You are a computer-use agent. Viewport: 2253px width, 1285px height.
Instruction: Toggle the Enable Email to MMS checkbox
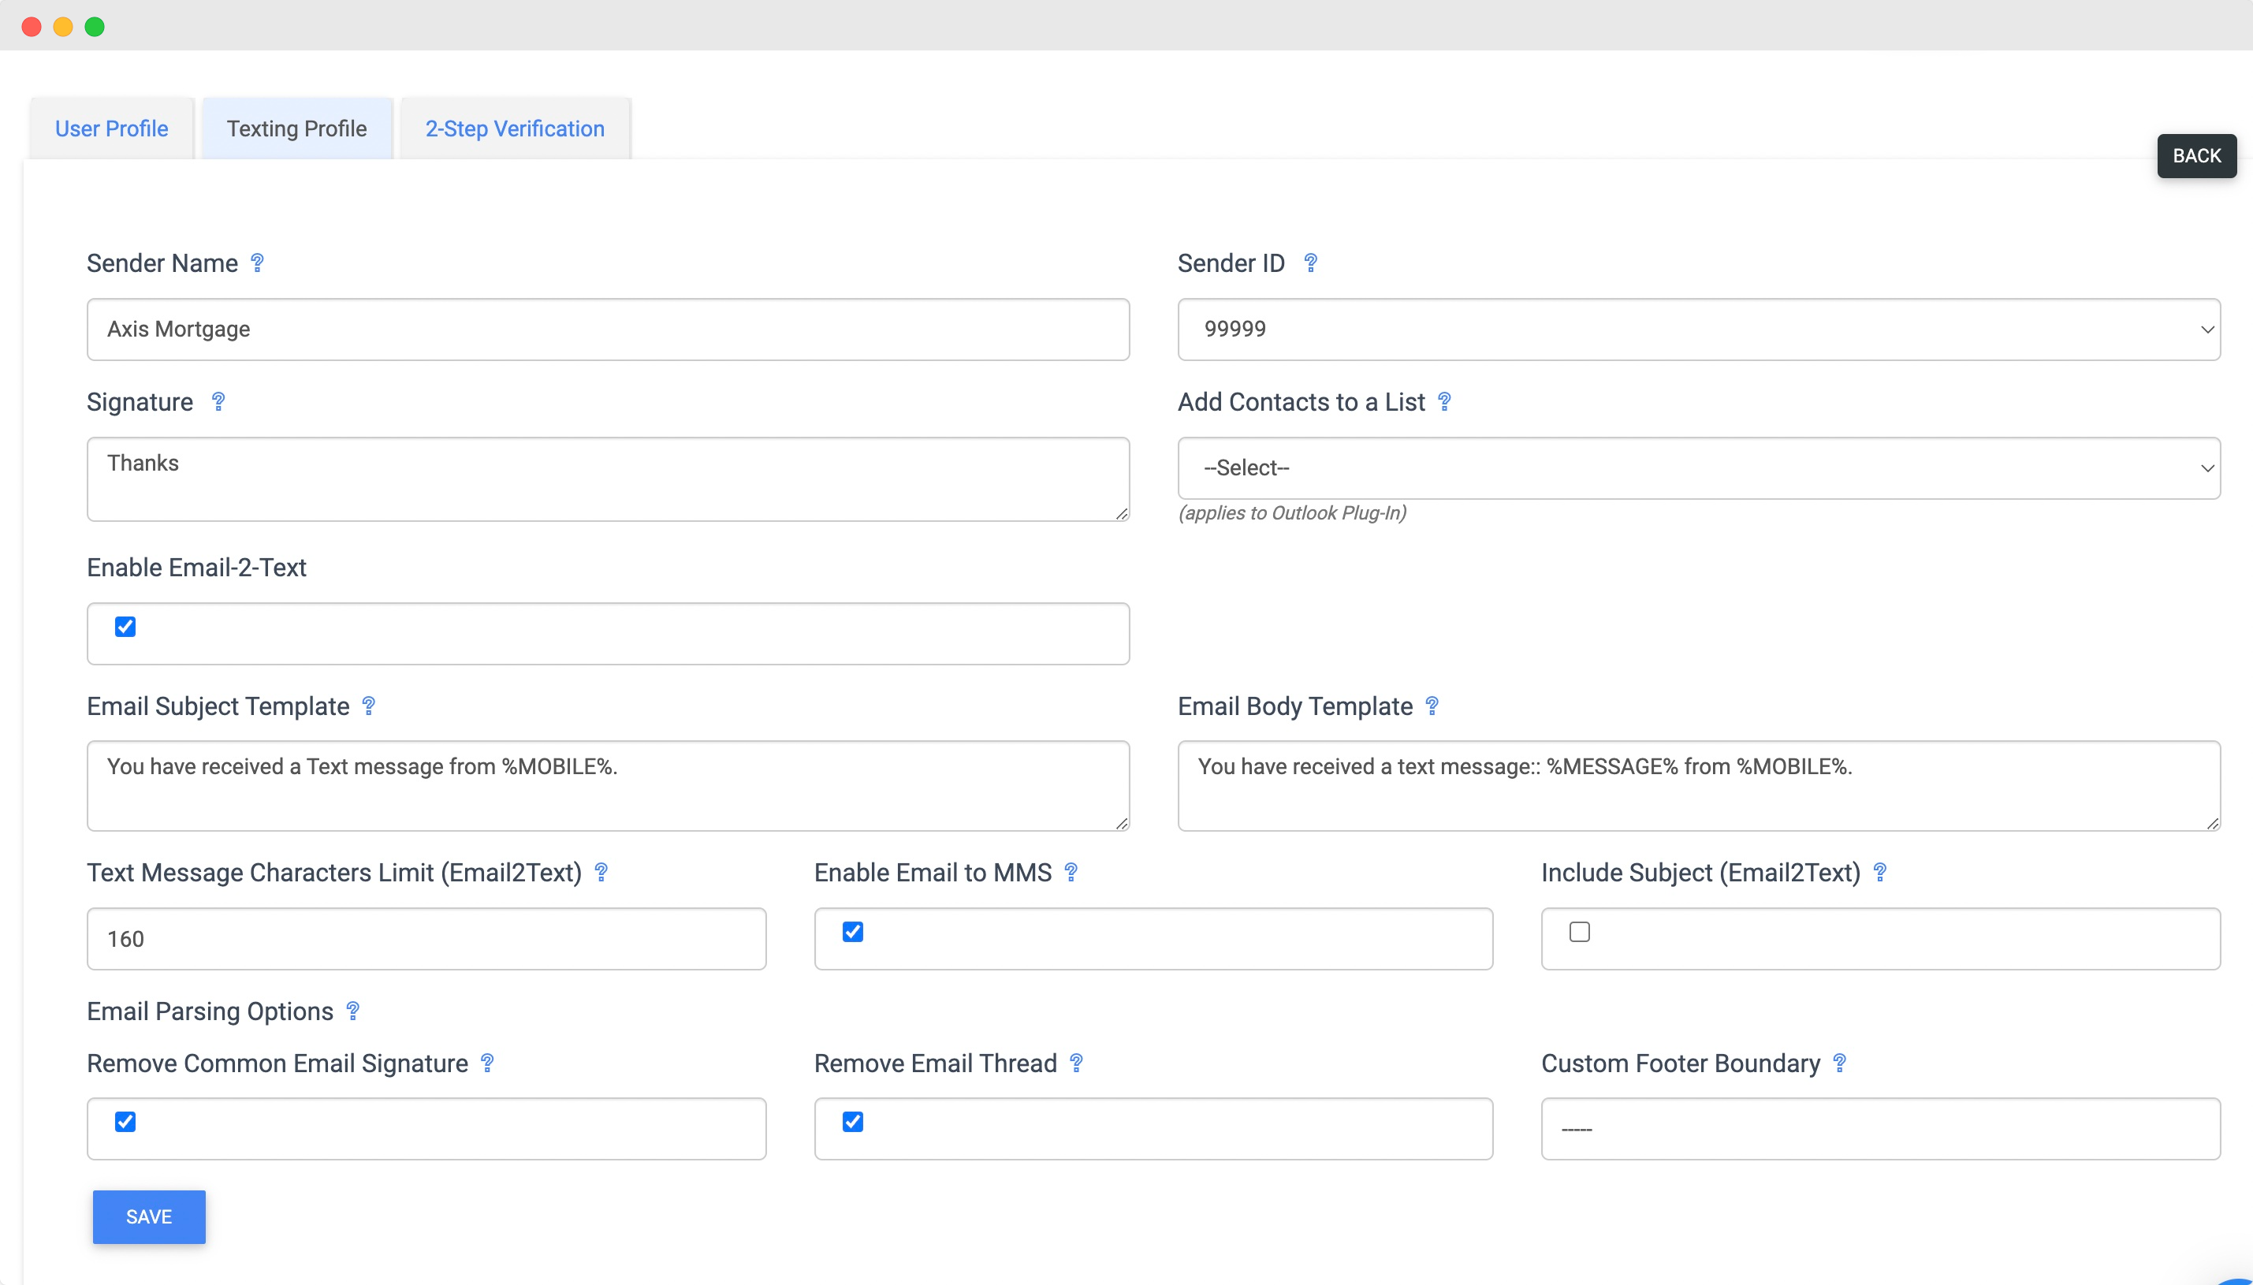click(852, 931)
